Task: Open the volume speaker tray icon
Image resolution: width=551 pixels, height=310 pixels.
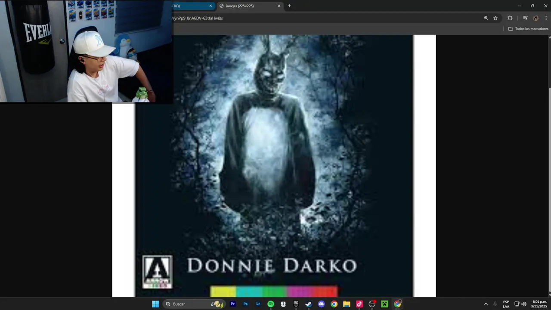Action: (524, 304)
